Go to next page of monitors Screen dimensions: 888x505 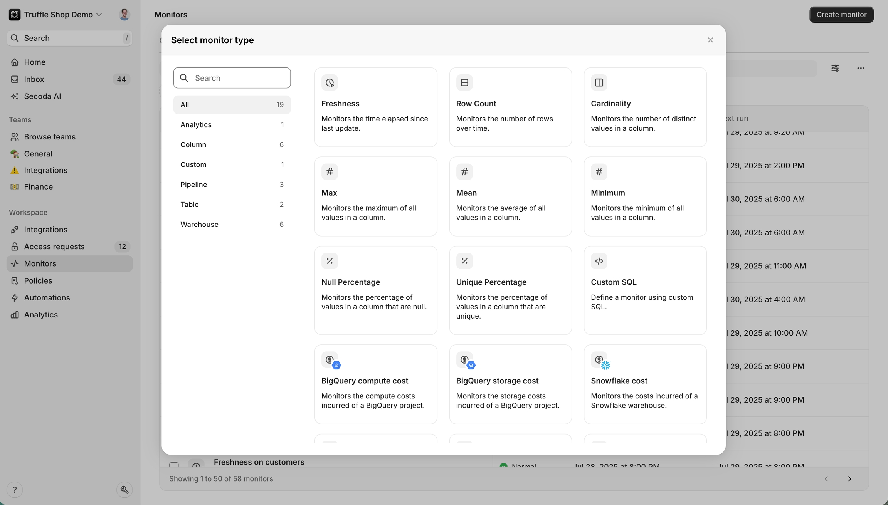pos(849,479)
